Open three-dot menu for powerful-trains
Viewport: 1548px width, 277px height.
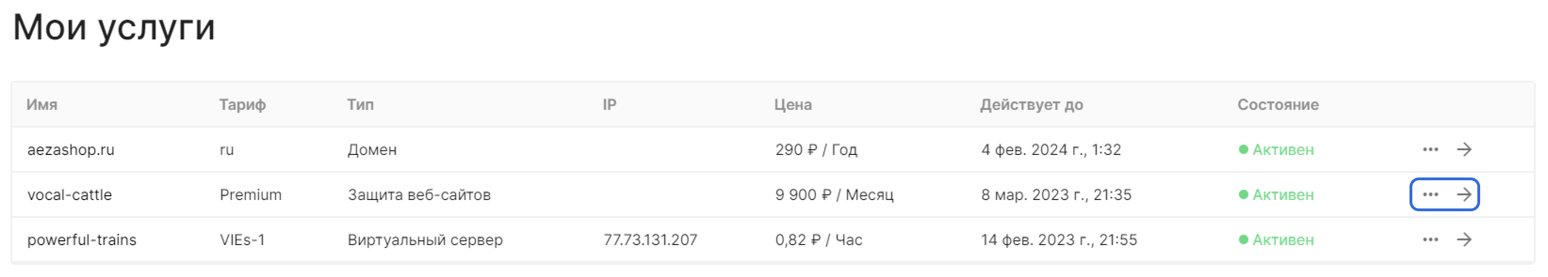[1430, 240]
